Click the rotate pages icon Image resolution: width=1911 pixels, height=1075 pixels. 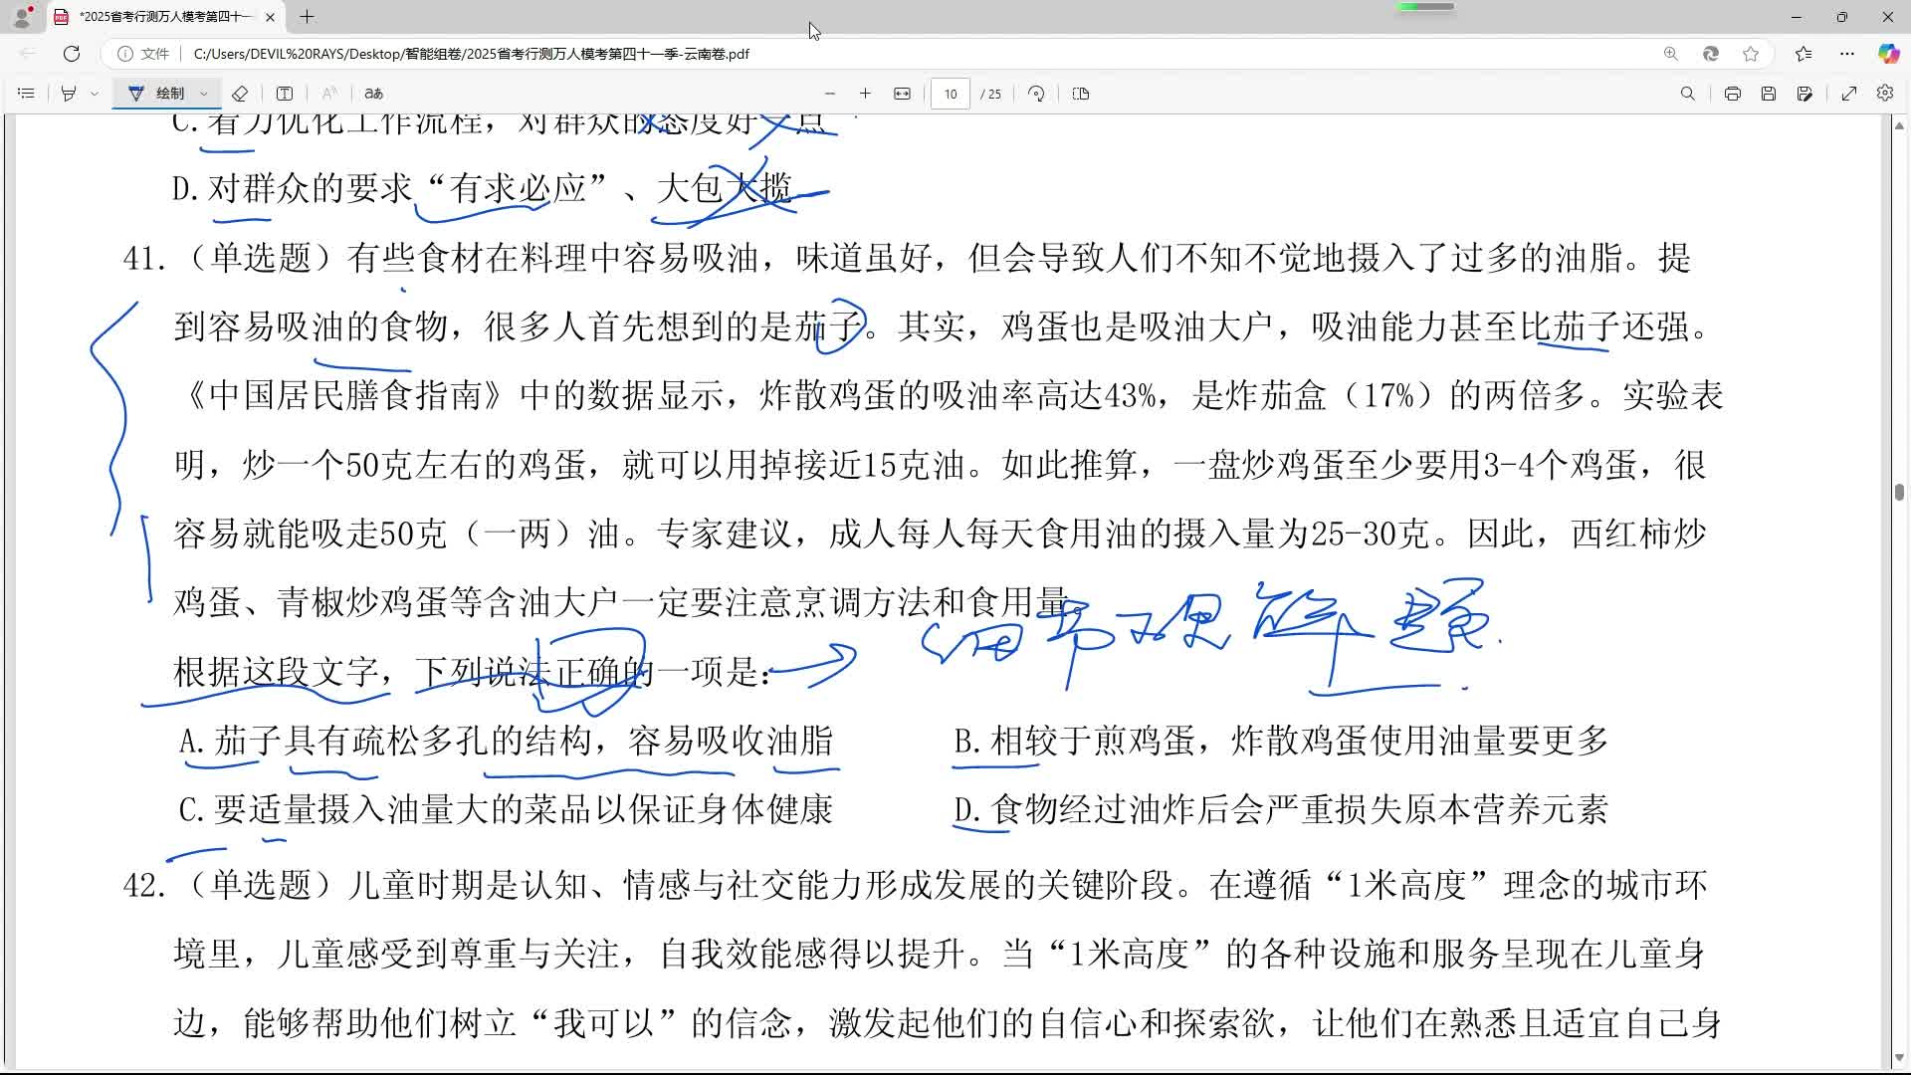(x=1036, y=93)
